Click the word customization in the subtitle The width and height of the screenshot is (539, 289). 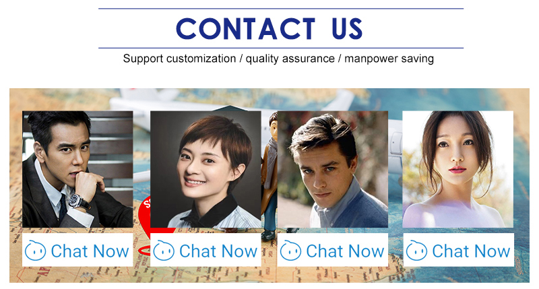click(201, 59)
